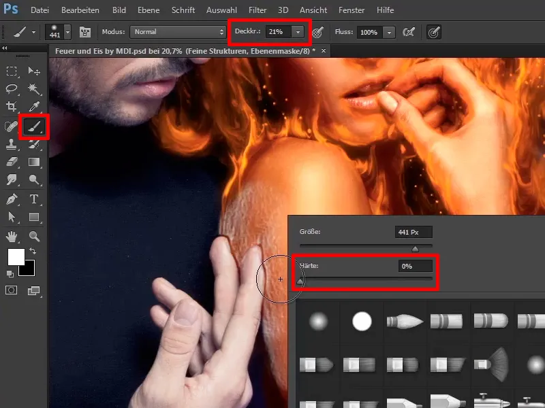Select the Magic Wand tool
The width and height of the screenshot is (545, 408).
pos(33,89)
